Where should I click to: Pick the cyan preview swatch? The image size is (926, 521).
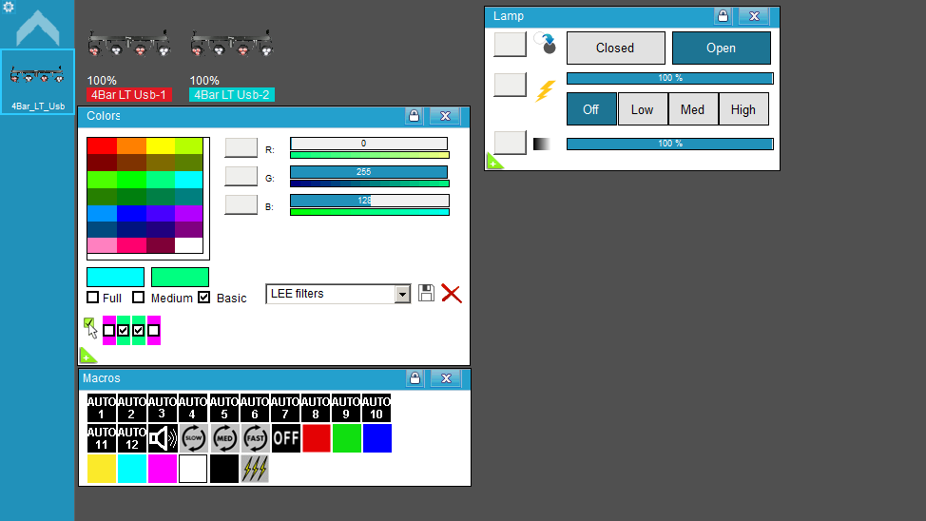(115, 277)
